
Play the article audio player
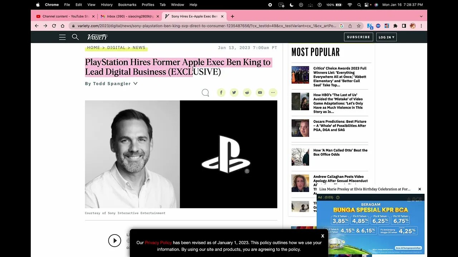(114, 241)
